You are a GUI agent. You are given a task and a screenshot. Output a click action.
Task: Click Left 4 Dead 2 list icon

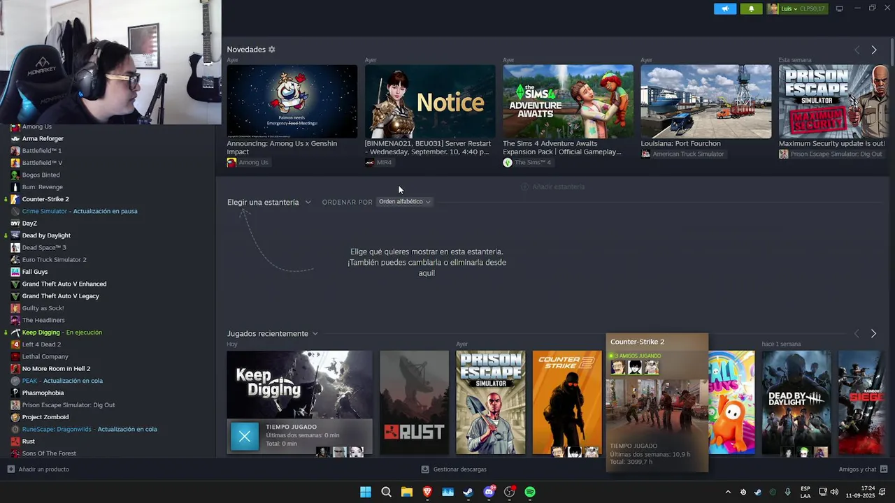[x=15, y=344]
